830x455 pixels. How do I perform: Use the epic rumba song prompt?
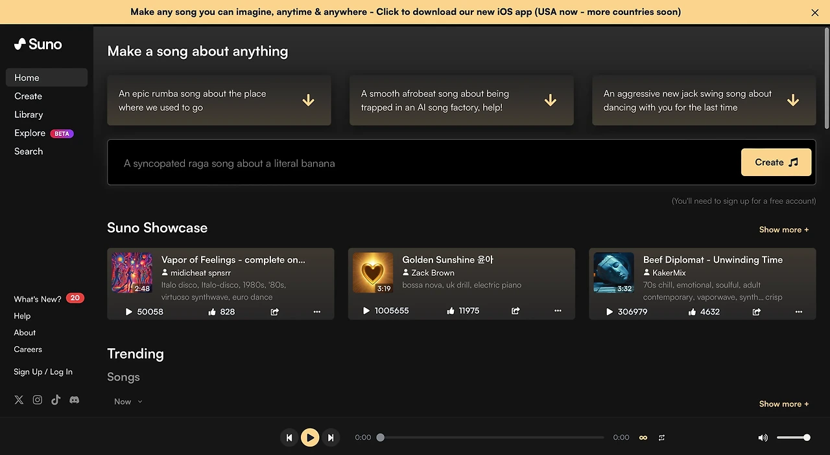[x=219, y=100]
